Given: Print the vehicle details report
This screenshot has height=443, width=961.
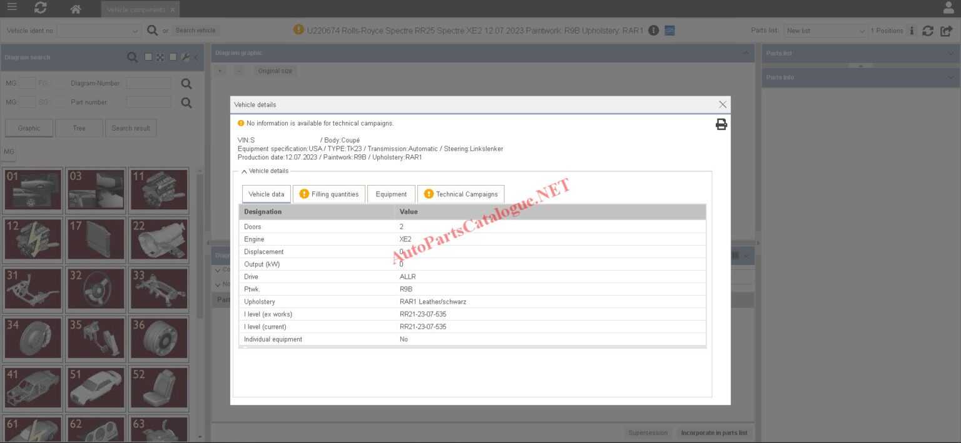Looking at the screenshot, I should (x=721, y=124).
